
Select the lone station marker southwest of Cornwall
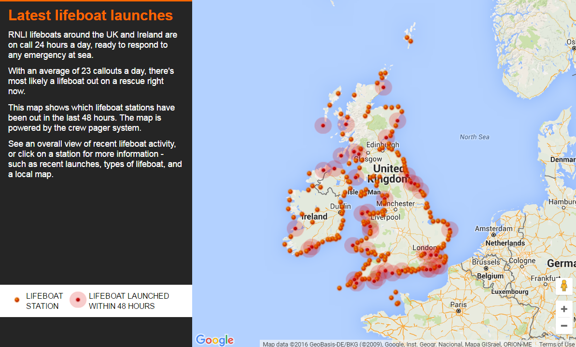pos(339,288)
